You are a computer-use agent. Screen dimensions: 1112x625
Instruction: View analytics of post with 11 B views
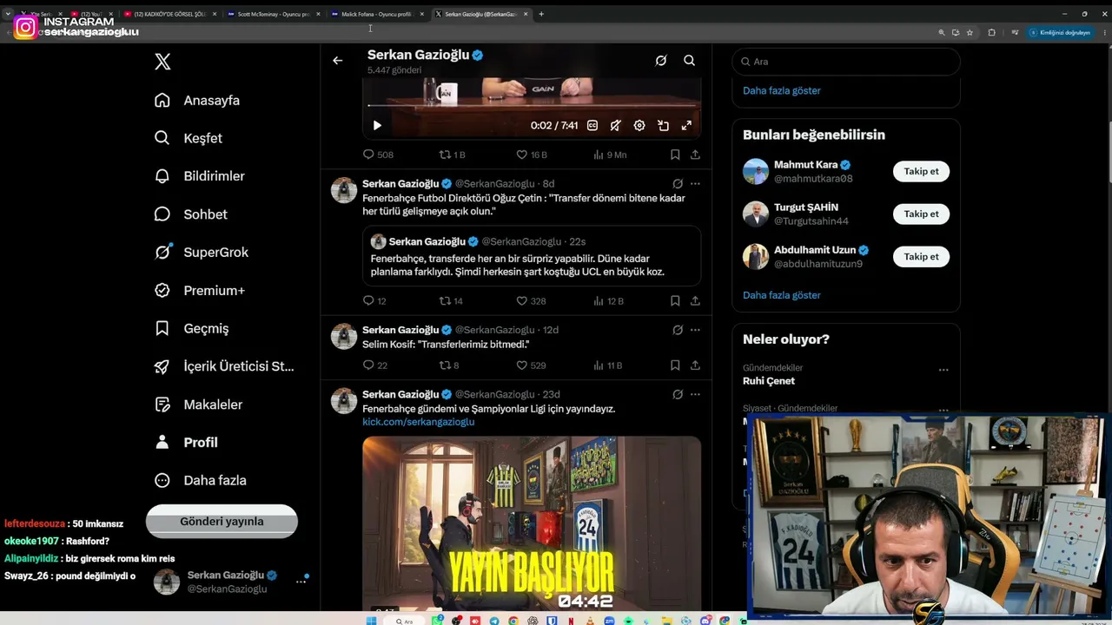coord(608,365)
